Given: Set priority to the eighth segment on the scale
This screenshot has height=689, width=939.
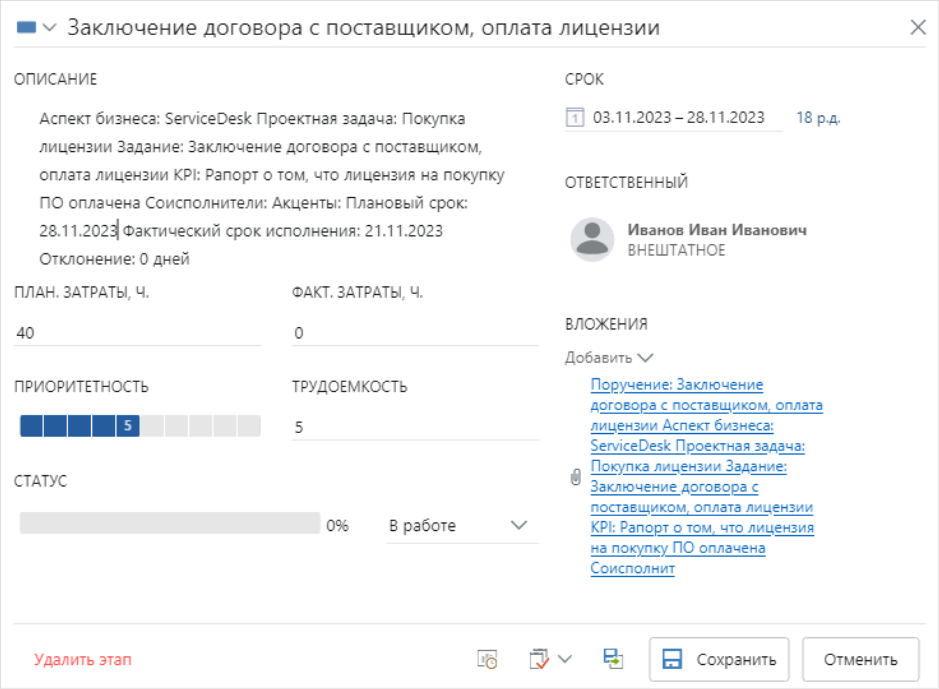Looking at the screenshot, I should click(200, 426).
